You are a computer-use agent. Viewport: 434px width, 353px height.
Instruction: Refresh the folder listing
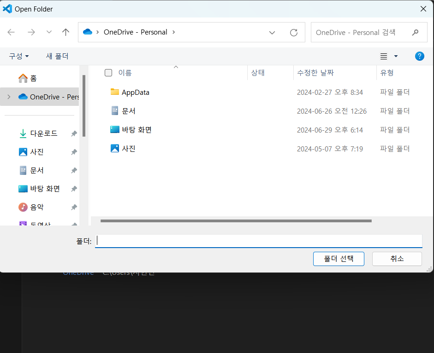point(294,33)
